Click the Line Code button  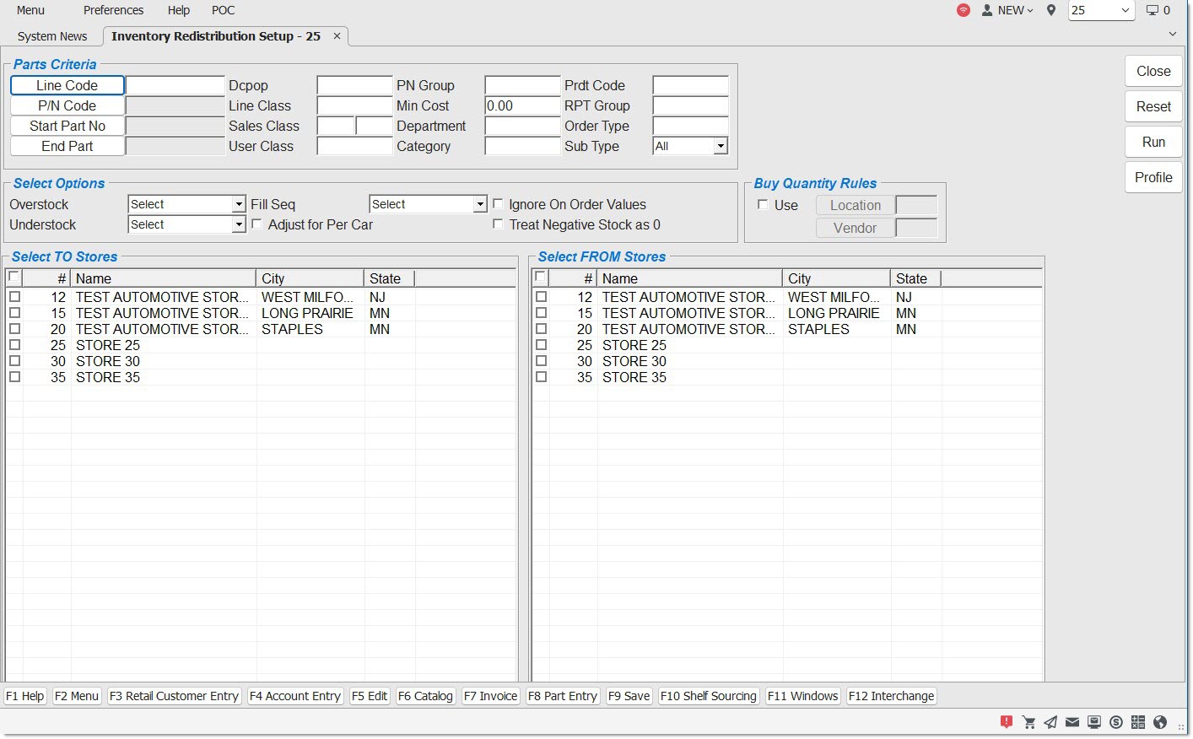coord(67,85)
